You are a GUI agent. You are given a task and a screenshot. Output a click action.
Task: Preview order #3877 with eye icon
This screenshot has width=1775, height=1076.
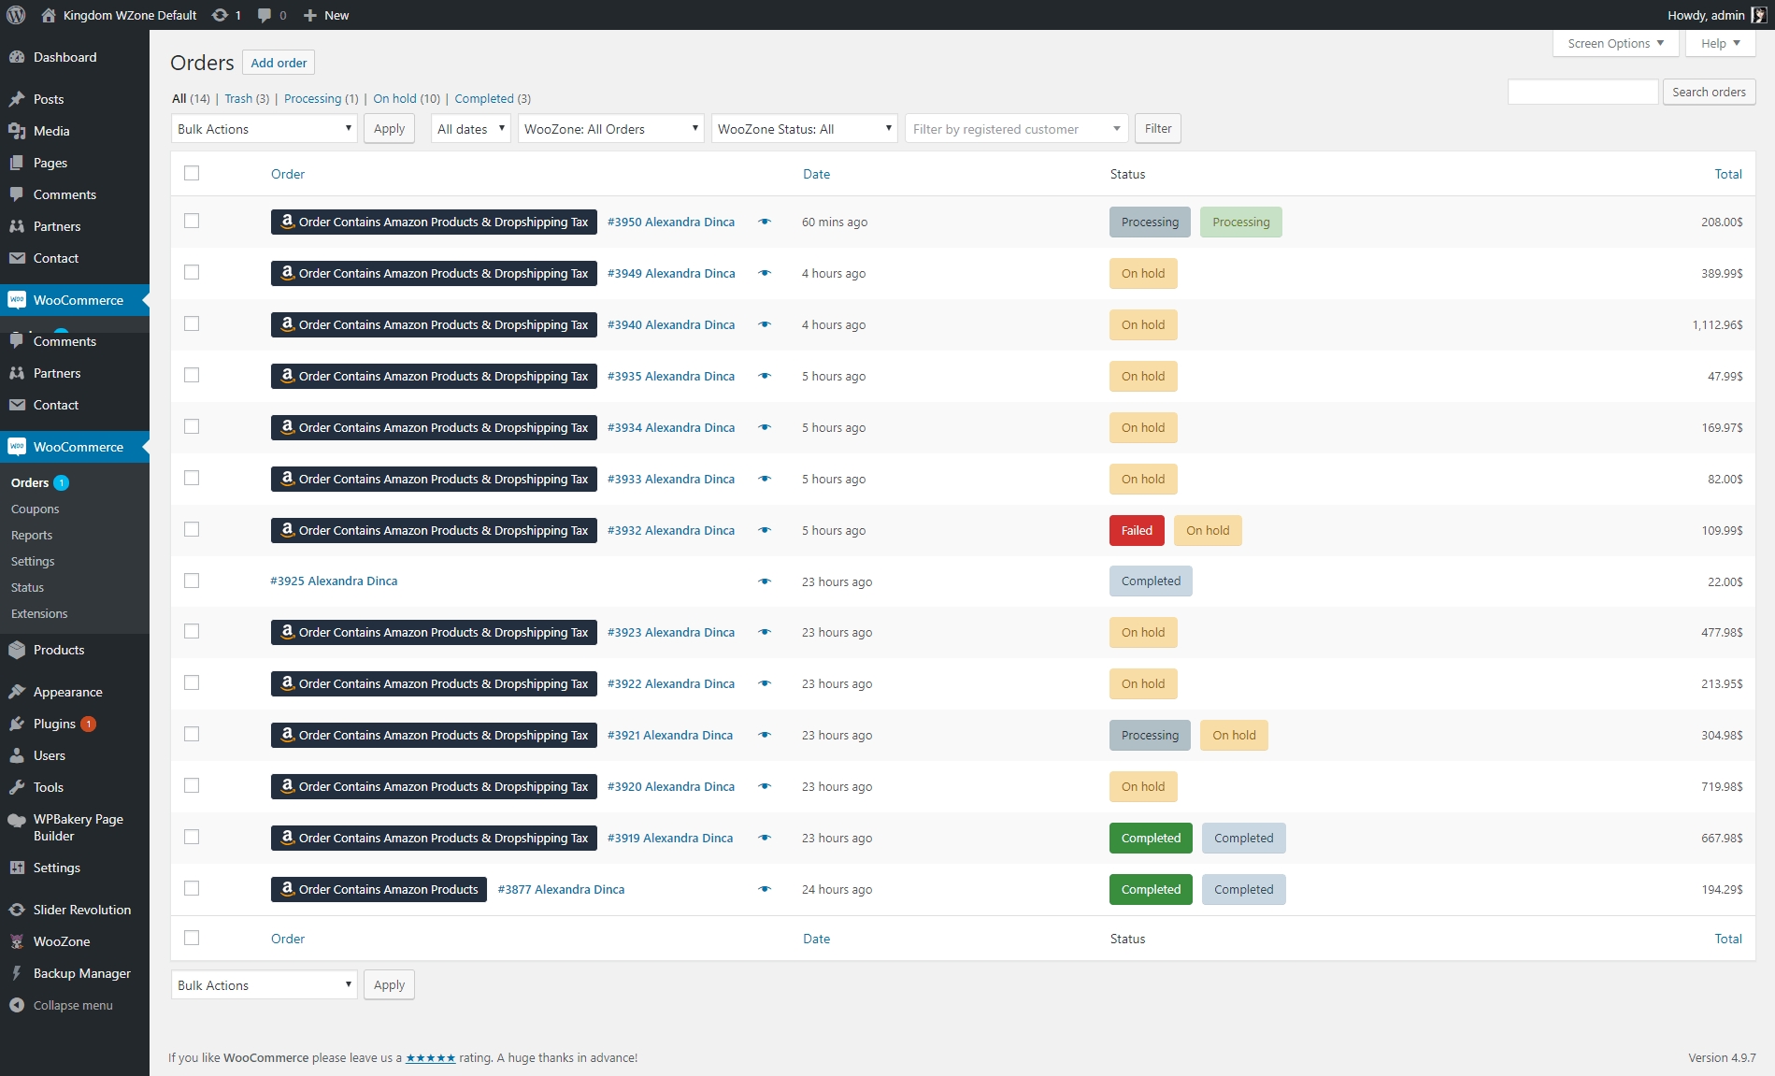pos(765,889)
